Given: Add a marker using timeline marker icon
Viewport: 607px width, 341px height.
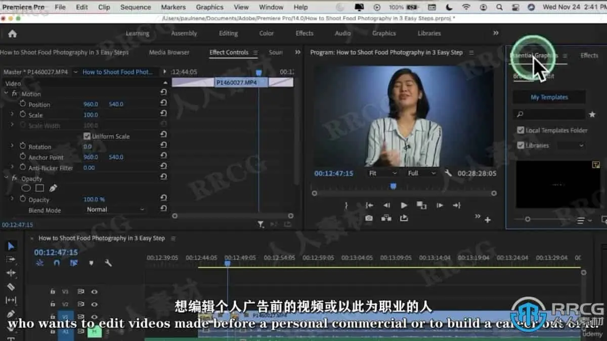Looking at the screenshot, I should (91, 263).
